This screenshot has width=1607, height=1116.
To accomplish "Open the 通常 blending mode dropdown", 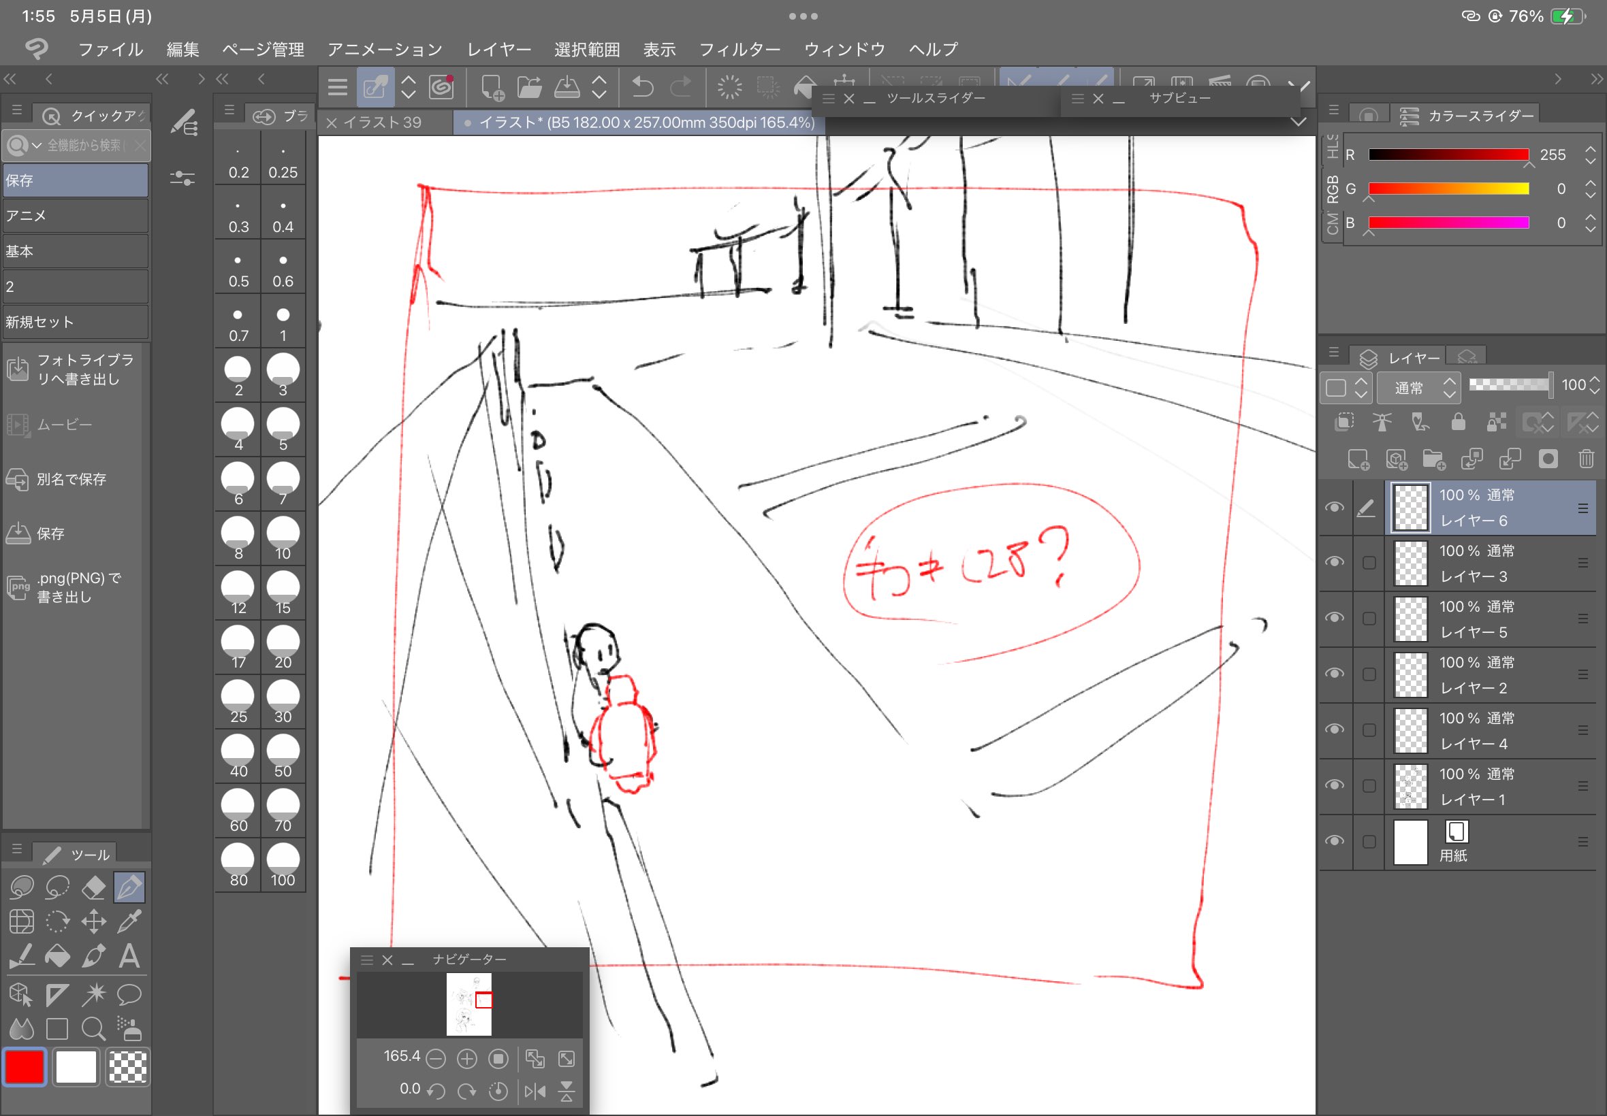I will [1418, 387].
